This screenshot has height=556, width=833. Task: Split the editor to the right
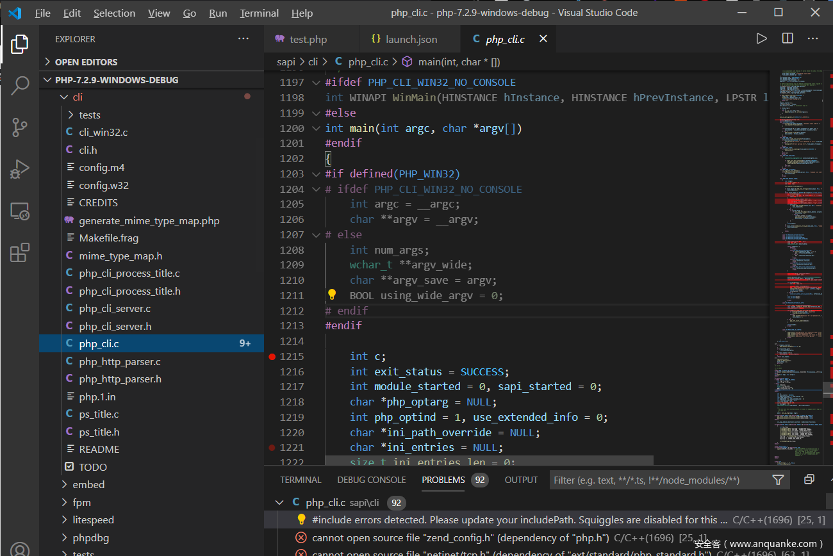788,39
